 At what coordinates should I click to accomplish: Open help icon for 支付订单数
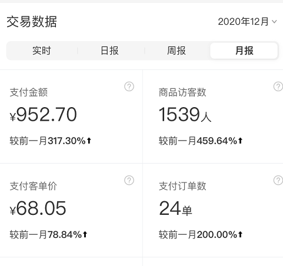click(278, 180)
